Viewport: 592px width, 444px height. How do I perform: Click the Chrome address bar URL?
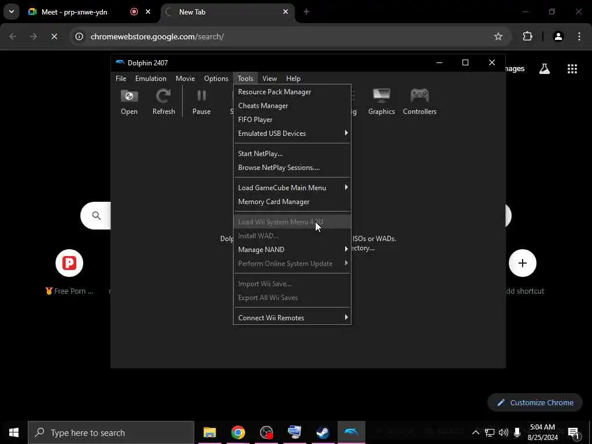coord(157,36)
